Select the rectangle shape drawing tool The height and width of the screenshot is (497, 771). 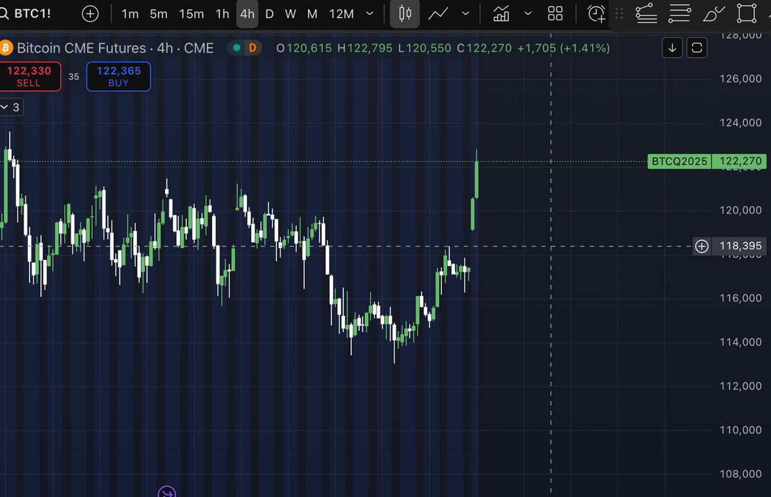tap(747, 13)
